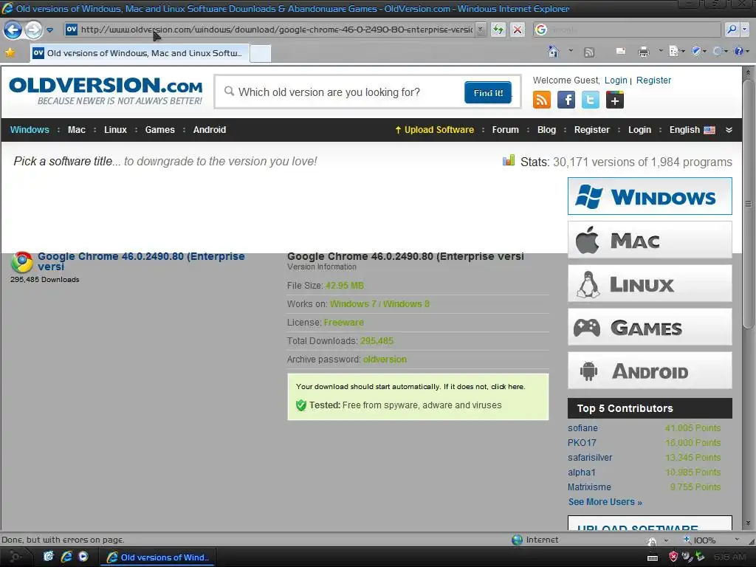Click the Mac category banner

pyautogui.click(x=650, y=240)
